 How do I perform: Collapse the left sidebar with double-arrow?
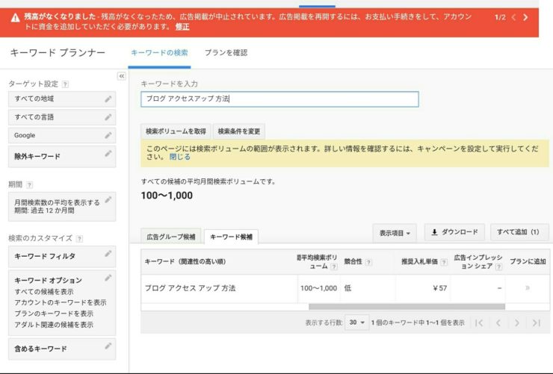(x=122, y=76)
